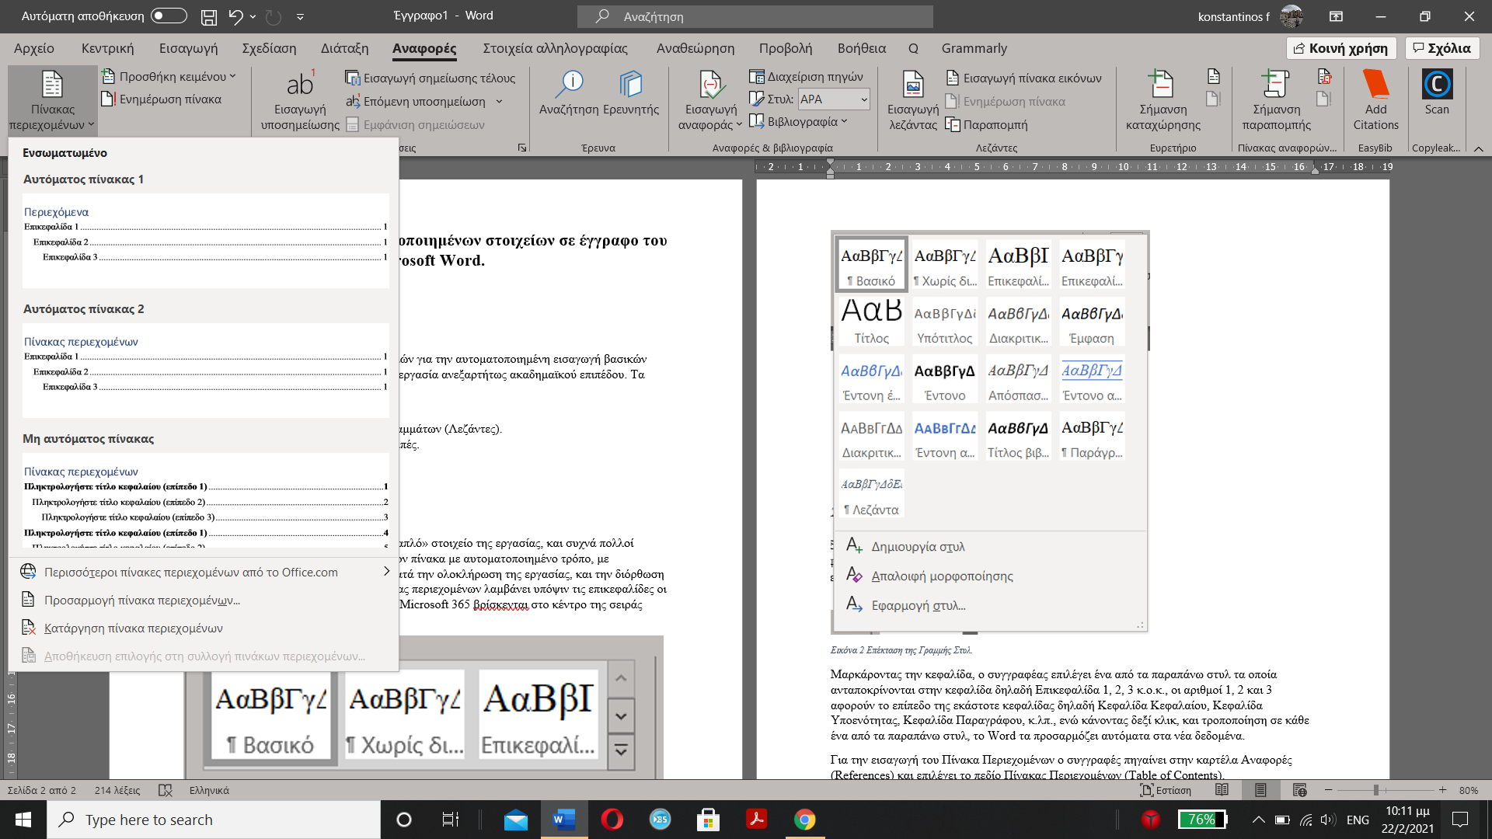1492x839 pixels.
Task: Click the taskbar Type here to search box
Action: (x=214, y=820)
